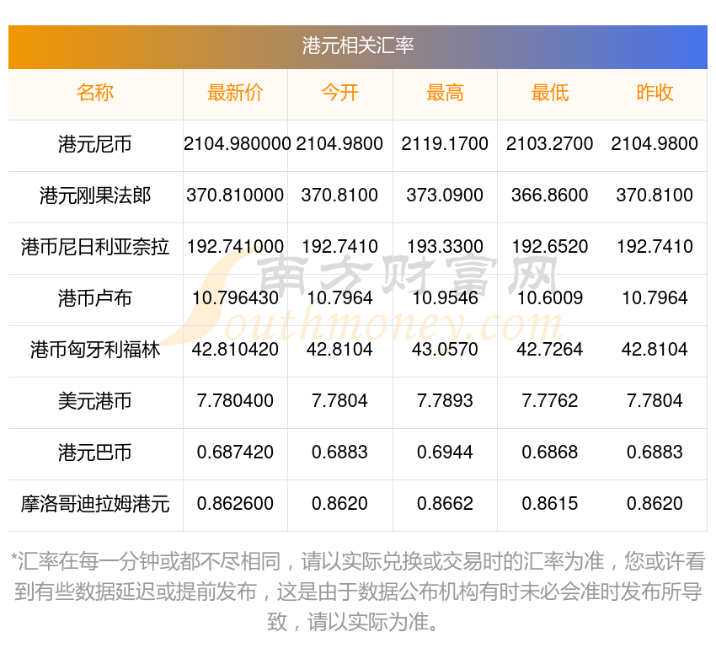Click the 最高 value 373.0900

pos(445,195)
